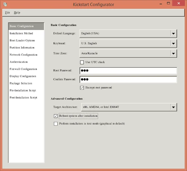Expand the Target Architecture dropdown arrow
187x171 pixels.
pos(174,107)
